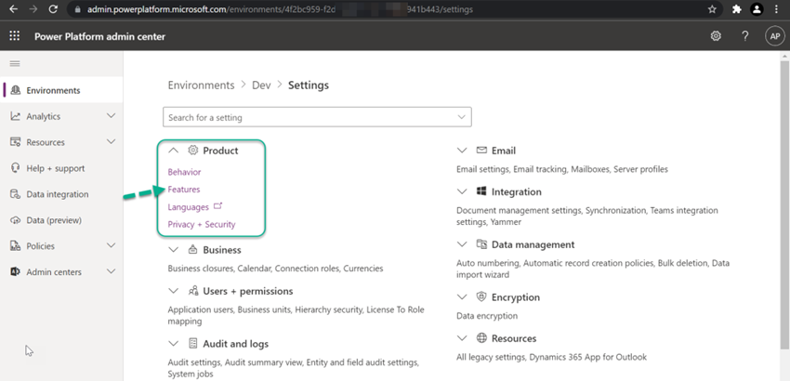Image resolution: width=790 pixels, height=381 pixels.
Task: Select Help + support in navigation
Action: 61,168
